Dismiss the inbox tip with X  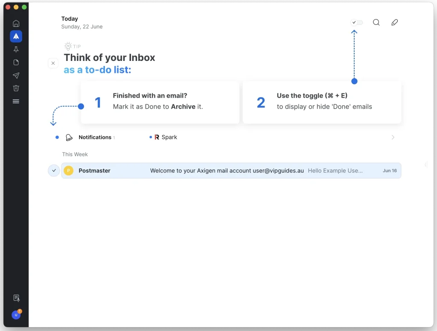click(x=53, y=63)
